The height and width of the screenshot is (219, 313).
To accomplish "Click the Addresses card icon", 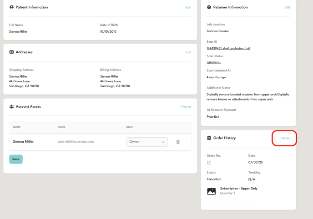I will [x=11, y=52].
